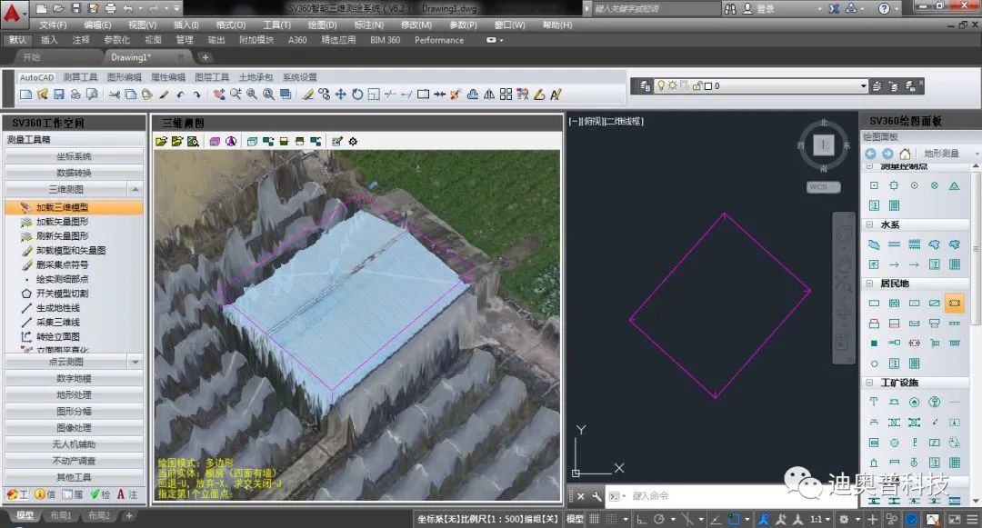Click the undo arrow in AutoCAD toolbar
This screenshot has height=528, width=982.
coord(180,95)
